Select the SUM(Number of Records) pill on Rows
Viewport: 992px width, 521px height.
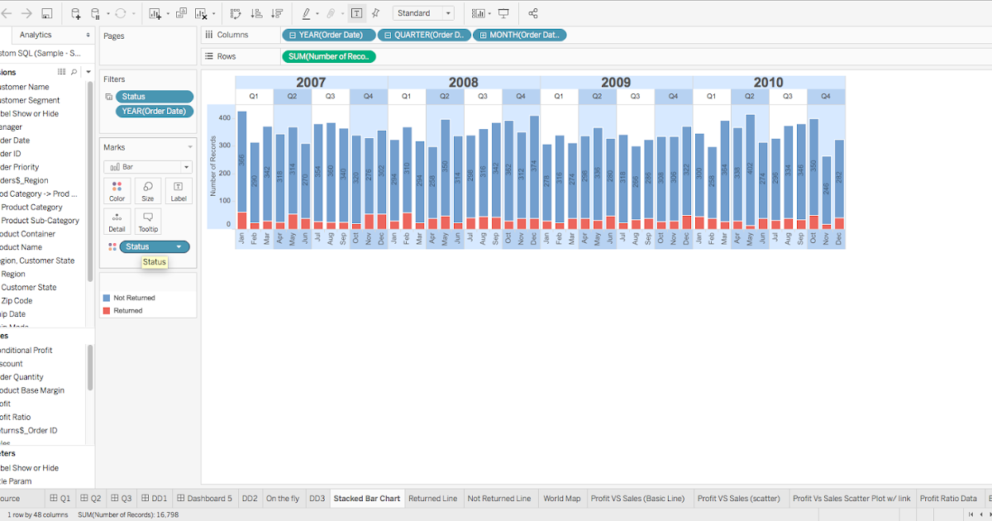tap(328, 56)
